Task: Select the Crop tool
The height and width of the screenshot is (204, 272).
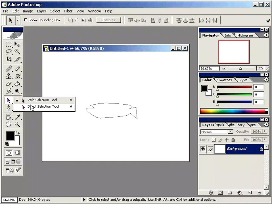Action: (x=9, y=59)
